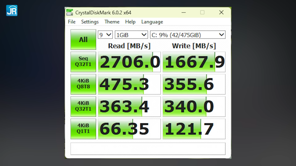Screen dimensions: 296x166
Task: Click the 4KiB Q1T1 write value 121.7
Action: coord(194,129)
